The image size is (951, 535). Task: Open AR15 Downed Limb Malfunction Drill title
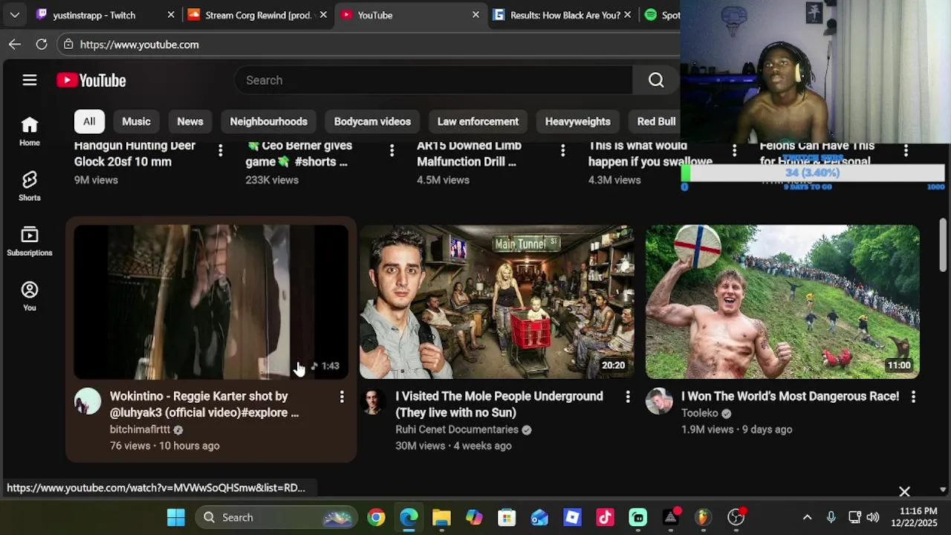[469, 154]
